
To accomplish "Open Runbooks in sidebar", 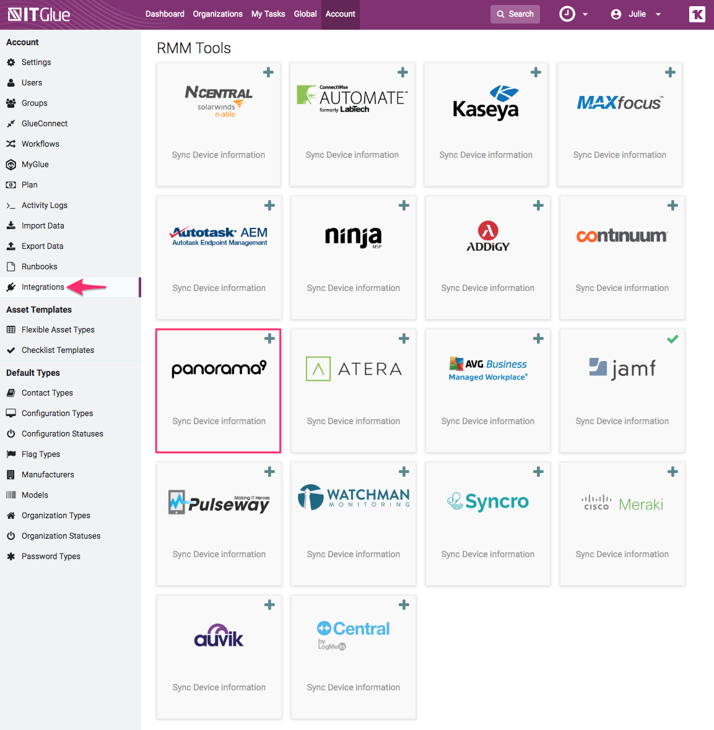I will tap(39, 266).
